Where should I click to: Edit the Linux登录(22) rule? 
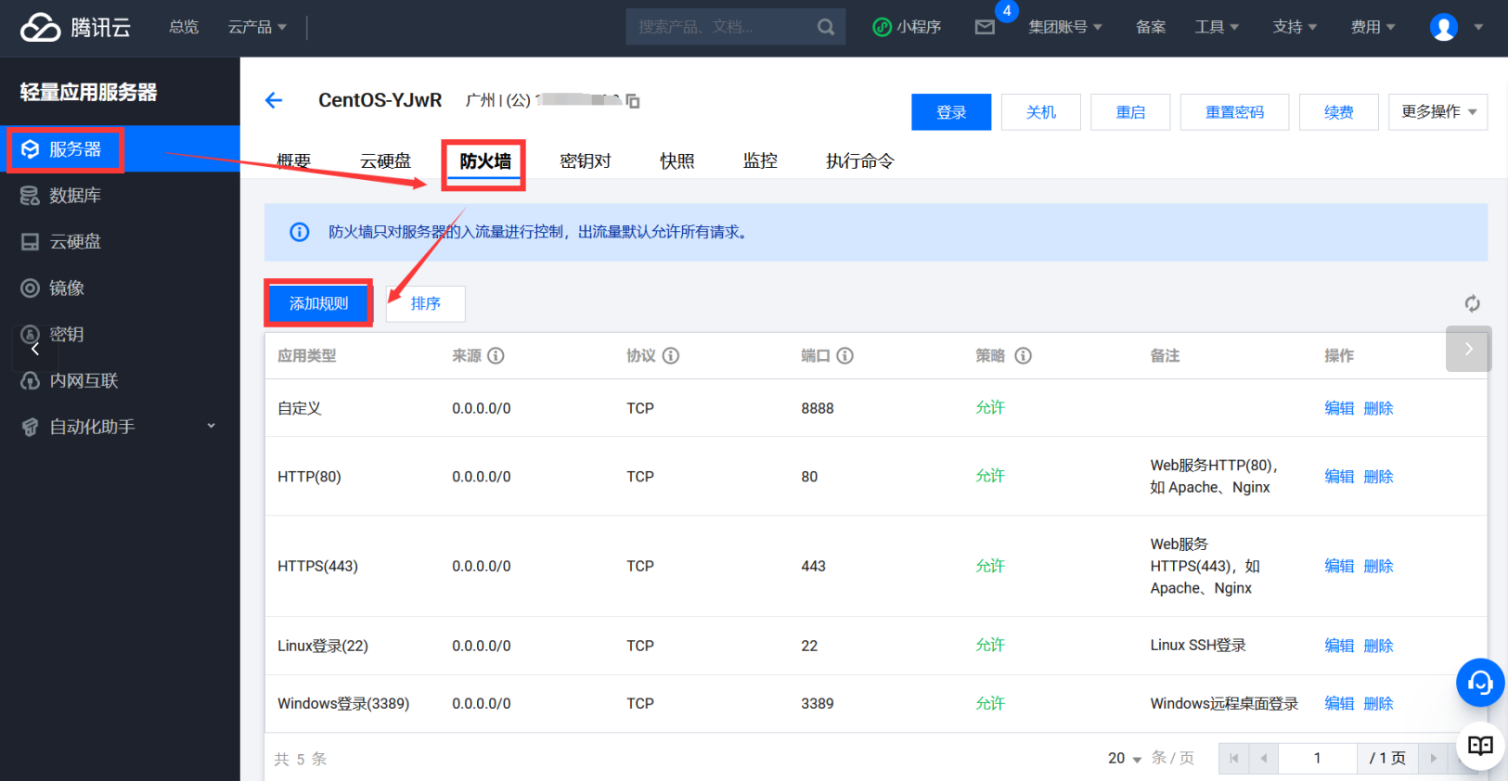[1339, 646]
